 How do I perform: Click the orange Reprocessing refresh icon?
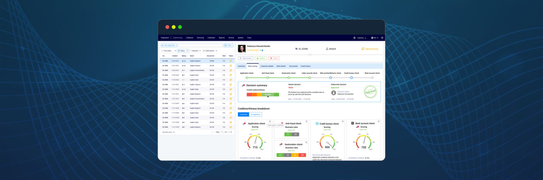click(363, 49)
